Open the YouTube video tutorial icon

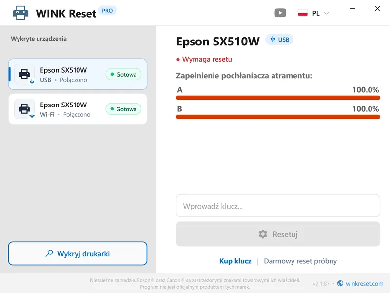280,13
